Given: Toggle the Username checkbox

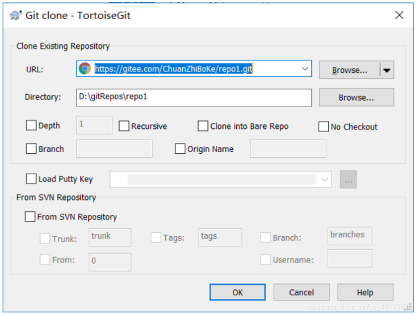Looking at the screenshot, I should [x=266, y=260].
